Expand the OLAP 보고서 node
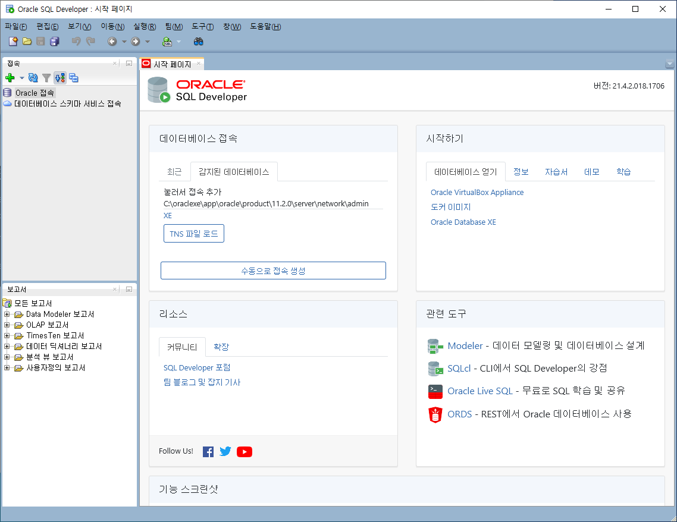677x522 pixels. [x=7, y=325]
